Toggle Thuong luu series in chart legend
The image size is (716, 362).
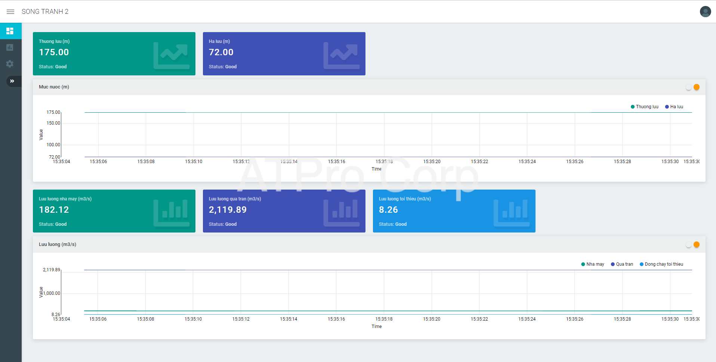pos(645,107)
